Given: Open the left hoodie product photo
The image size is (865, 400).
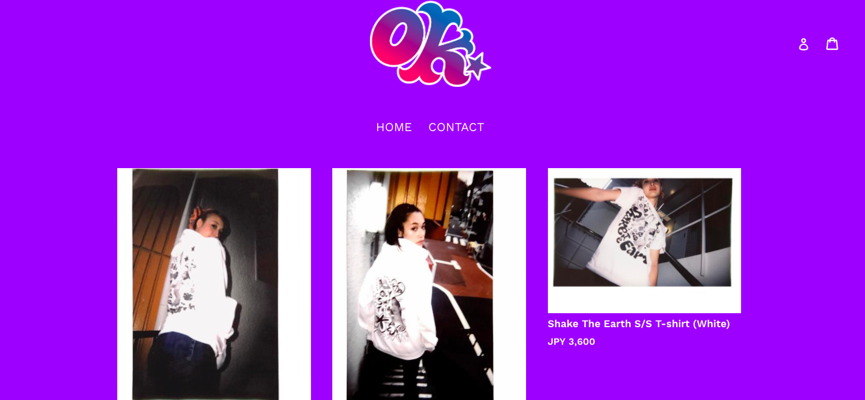Looking at the screenshot, I should pyautogui.click(x=214, y=284).
